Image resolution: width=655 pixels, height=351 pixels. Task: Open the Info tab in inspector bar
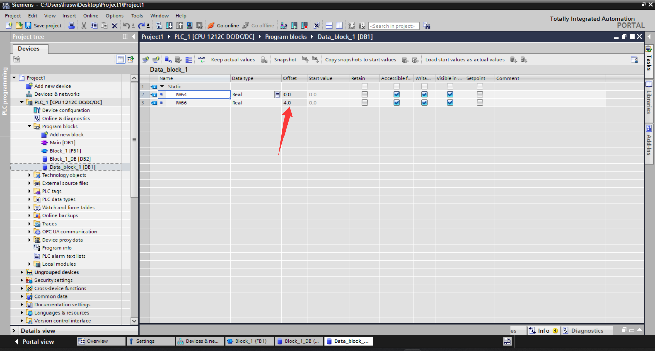543,331
